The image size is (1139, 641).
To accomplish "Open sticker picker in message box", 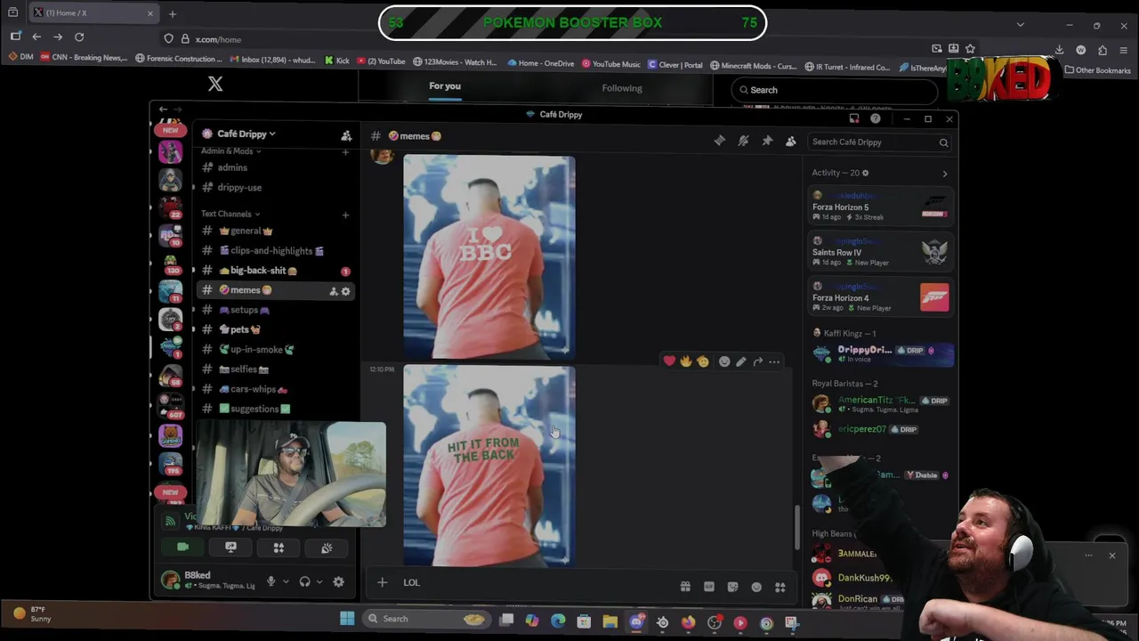I will 732,587.
